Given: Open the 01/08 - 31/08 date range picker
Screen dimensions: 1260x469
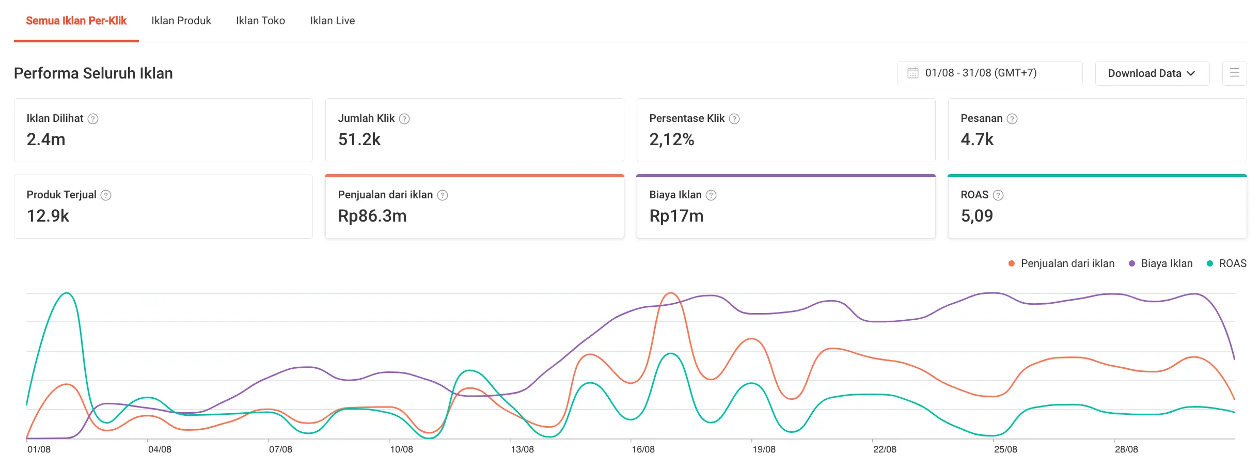Looking at the screenshot, I should [x=989, y=73].
